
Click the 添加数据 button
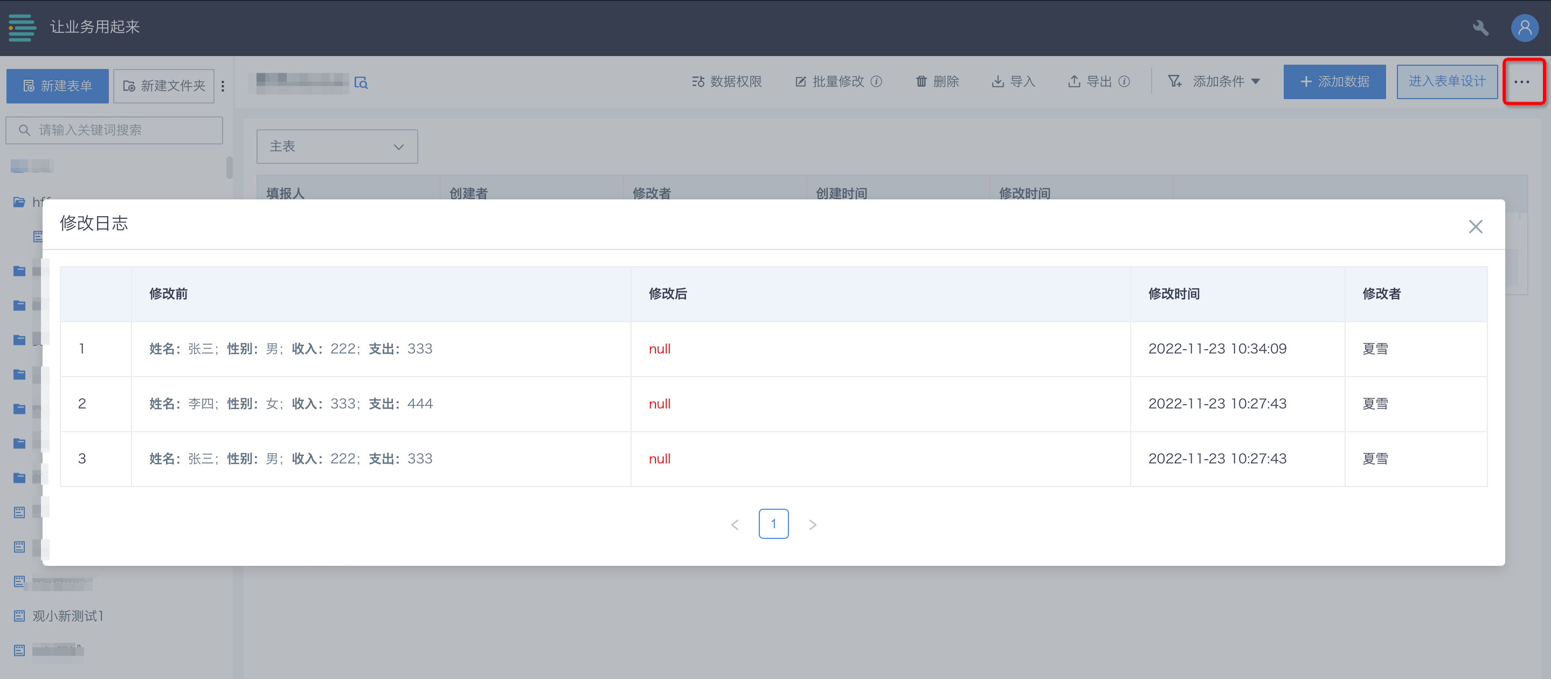tap(1334, 82)
